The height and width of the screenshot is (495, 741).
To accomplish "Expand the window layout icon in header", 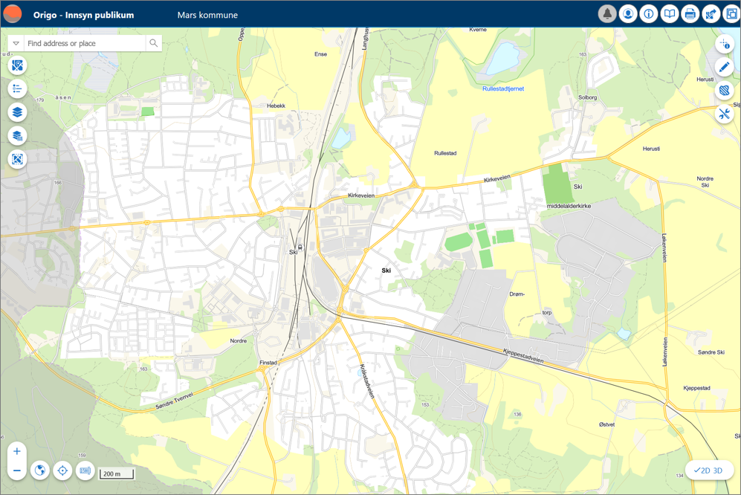I will [x=731, y=14].
